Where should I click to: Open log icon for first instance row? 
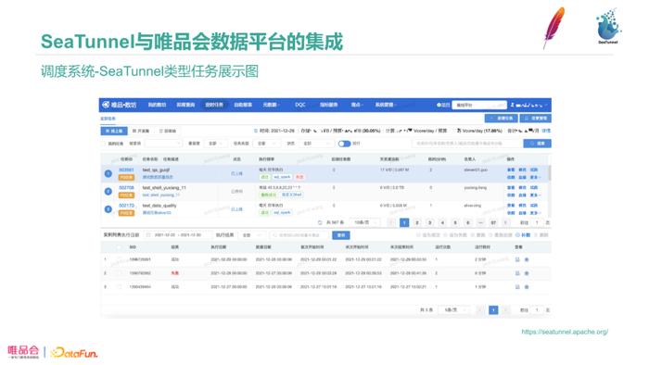517,259
